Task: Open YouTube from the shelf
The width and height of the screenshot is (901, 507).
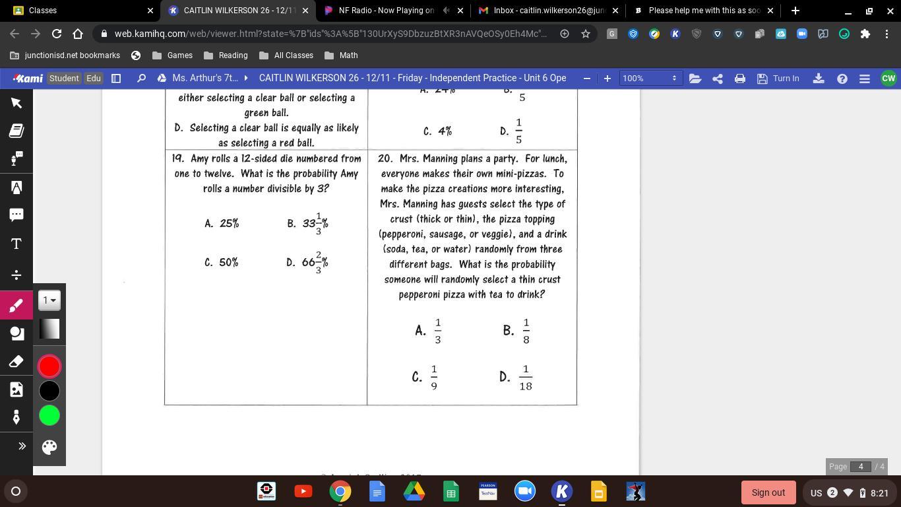Action: tap(303, 492)
